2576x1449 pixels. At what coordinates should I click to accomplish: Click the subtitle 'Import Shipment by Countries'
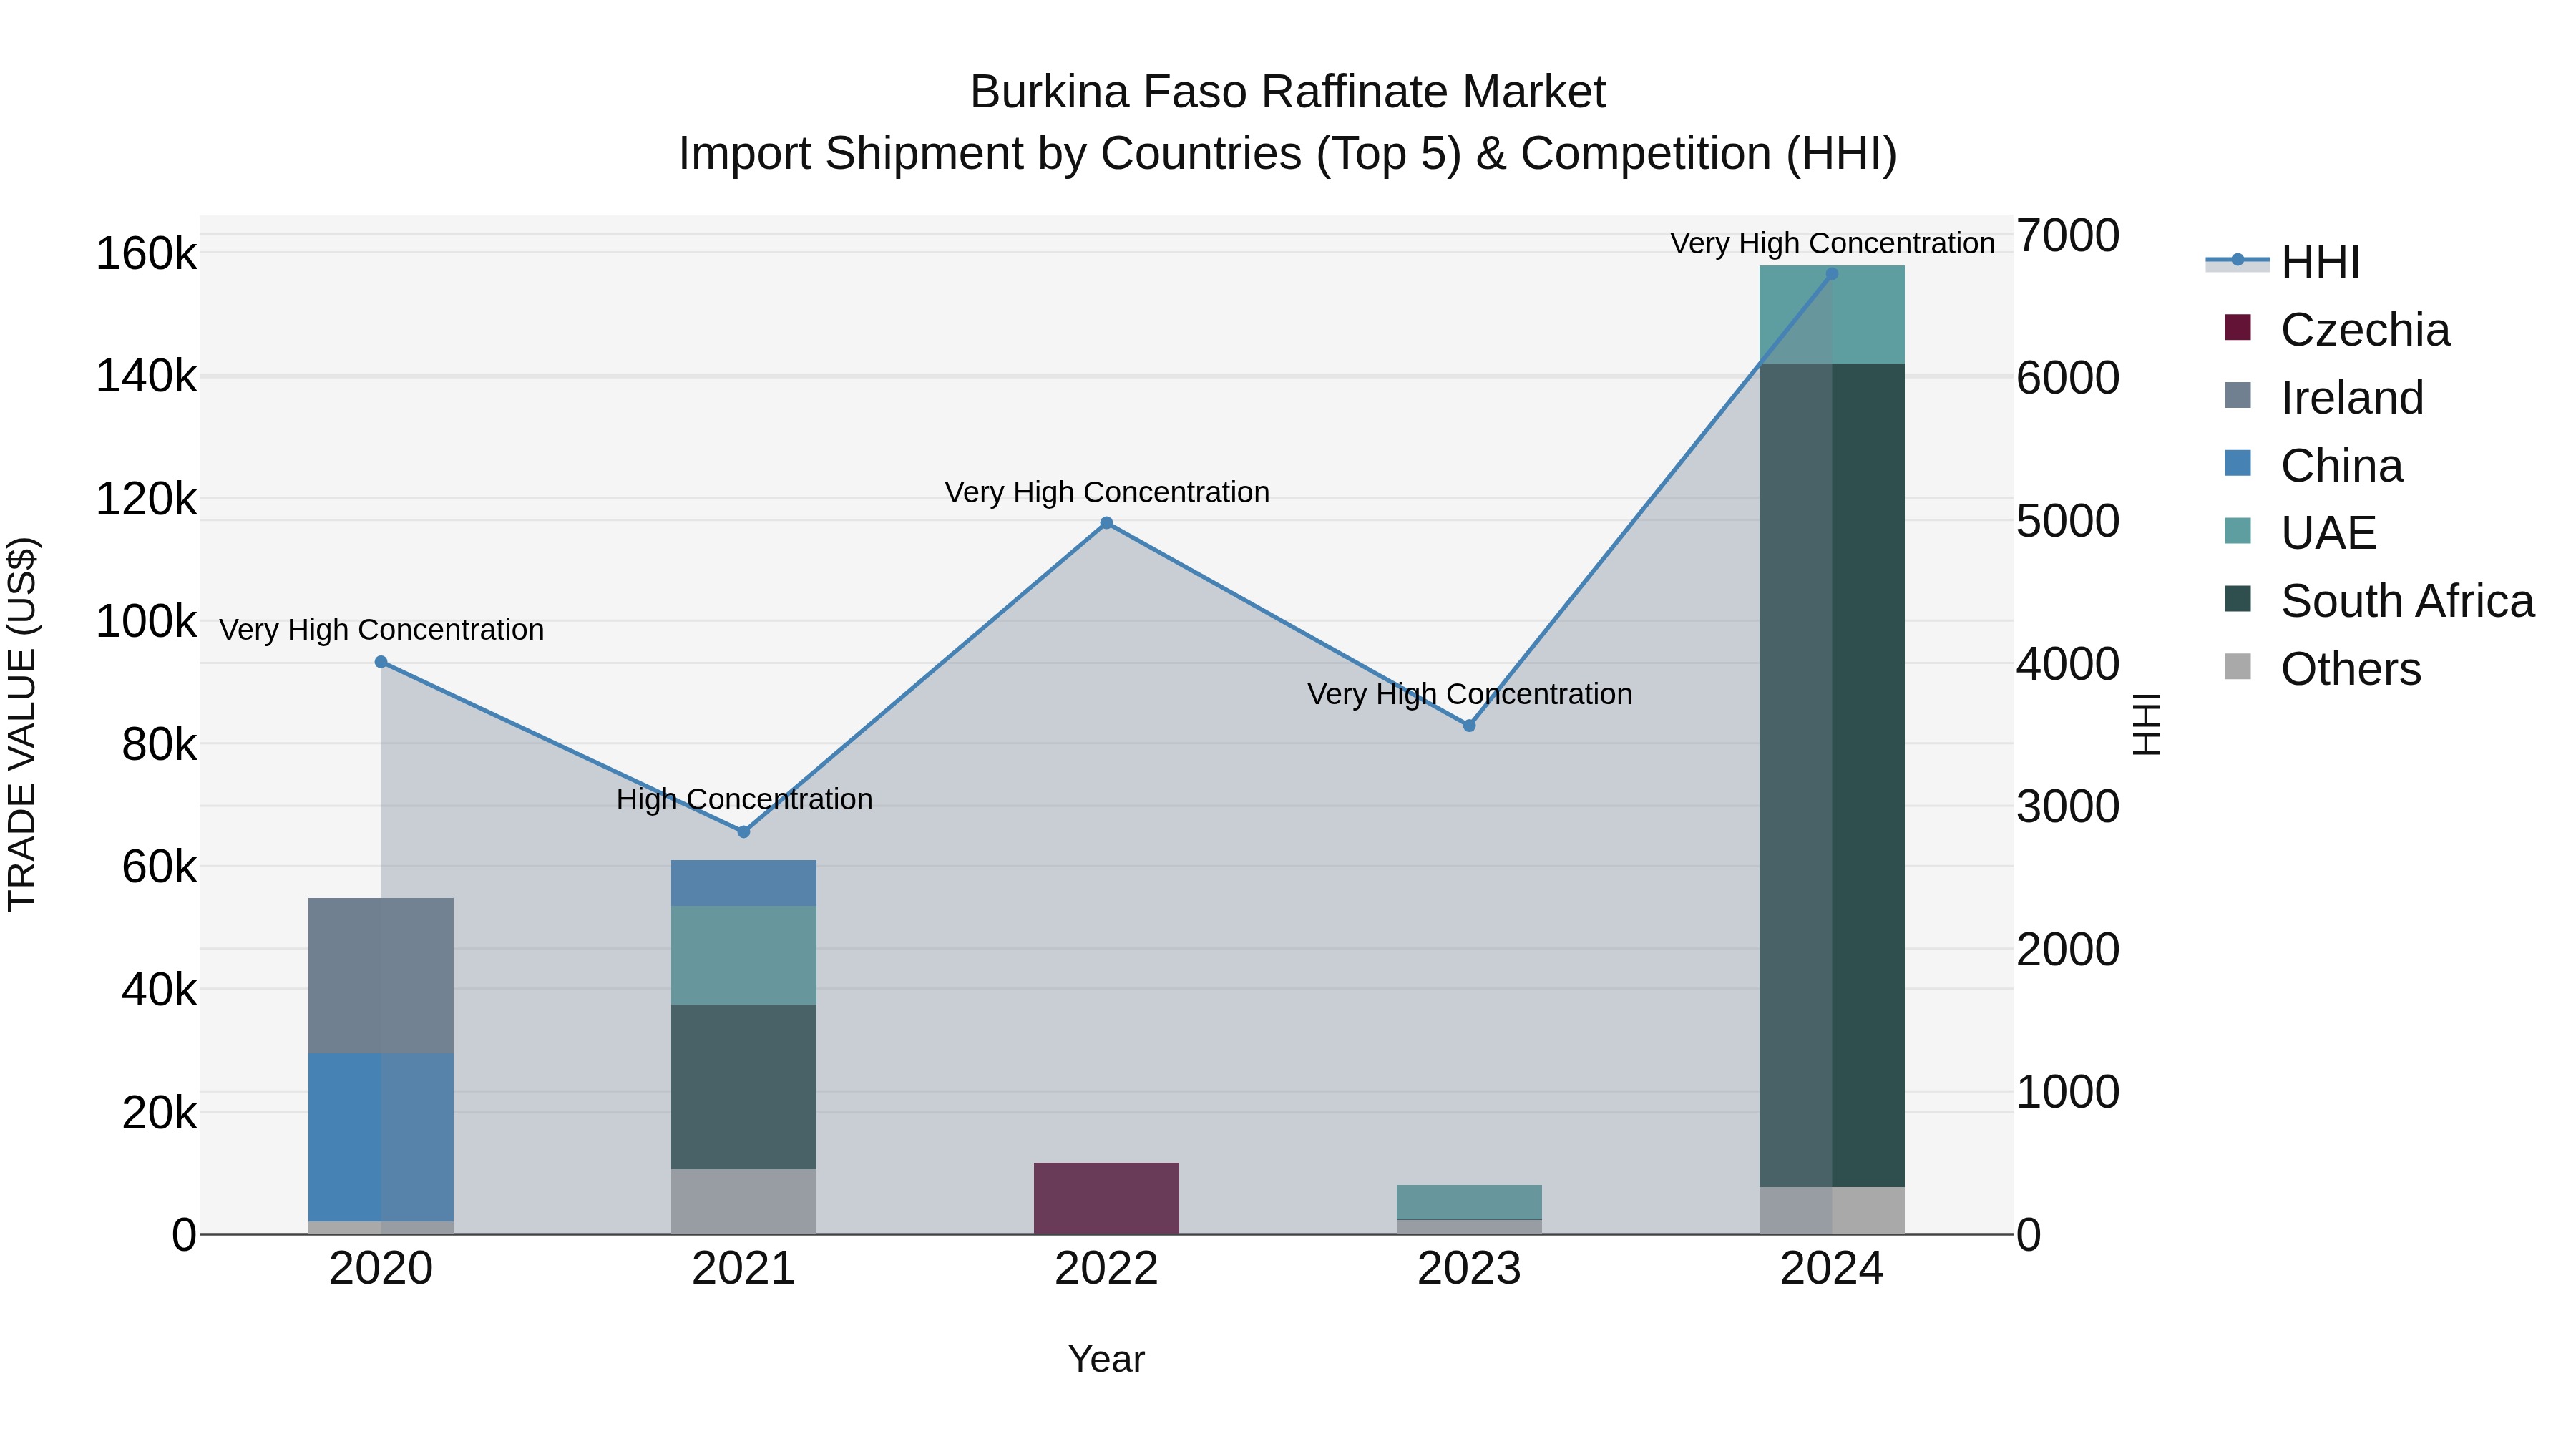pos(989,154)
